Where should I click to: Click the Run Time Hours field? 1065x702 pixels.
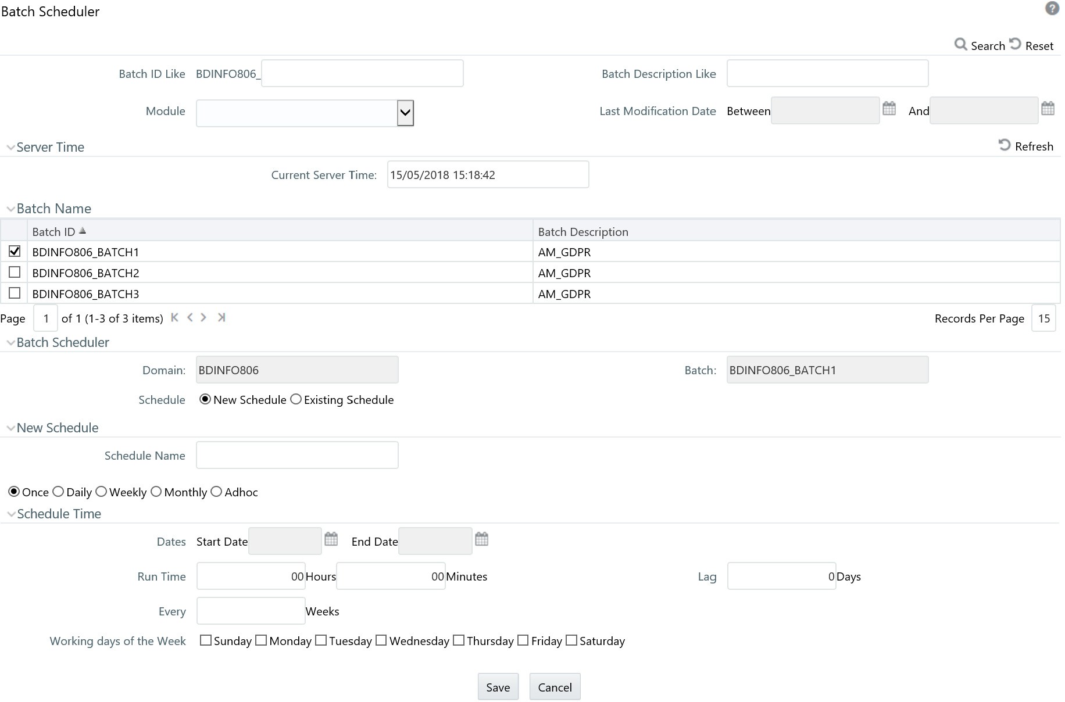(x=251, y=576)
